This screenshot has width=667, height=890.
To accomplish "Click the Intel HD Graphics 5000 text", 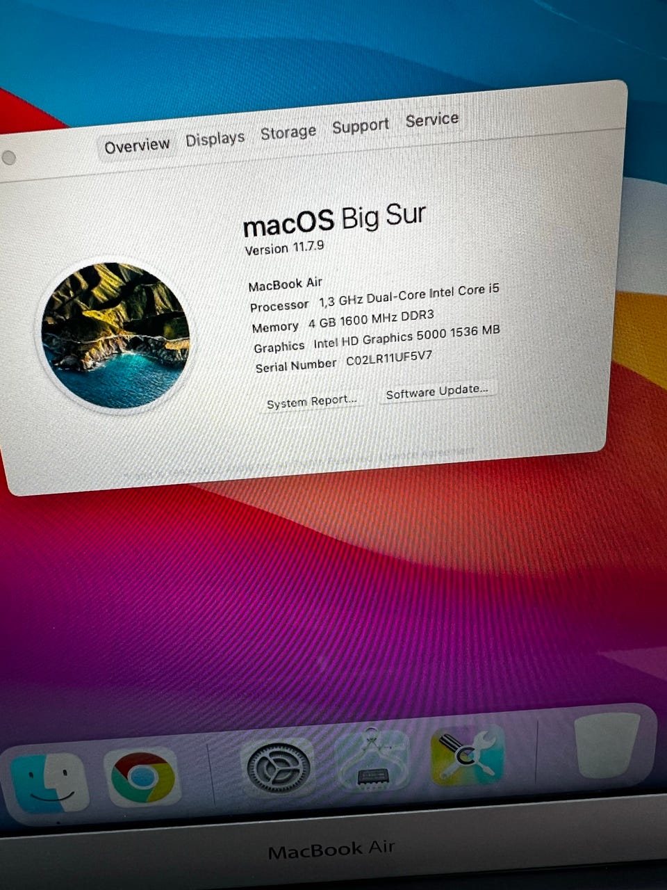I will click(x=379, y=339).
